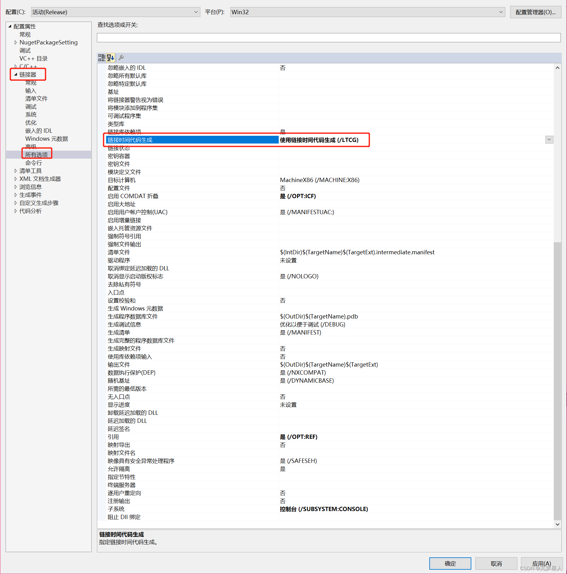The width and height of the screenshot is (567, 574).
Task: Select the 显示进度 property
Action: (x=119, y=405)
